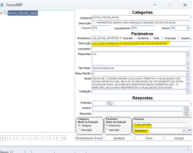Expand the NOTAS_FISCAIS_SAIDA tree node
This screenshot has height=153, width=193.
point(1,13)
